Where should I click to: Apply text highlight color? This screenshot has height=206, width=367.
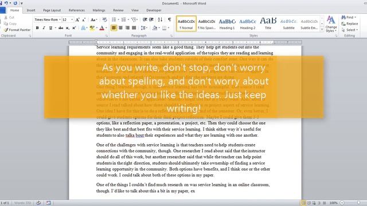[92, 28]
